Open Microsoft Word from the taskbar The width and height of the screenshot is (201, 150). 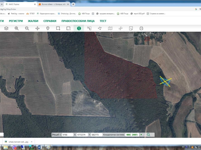[x=40, y=147]
